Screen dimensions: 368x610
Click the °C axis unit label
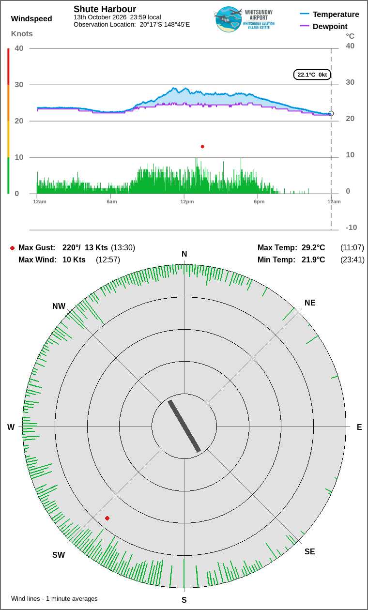click(x=350, y=36)
